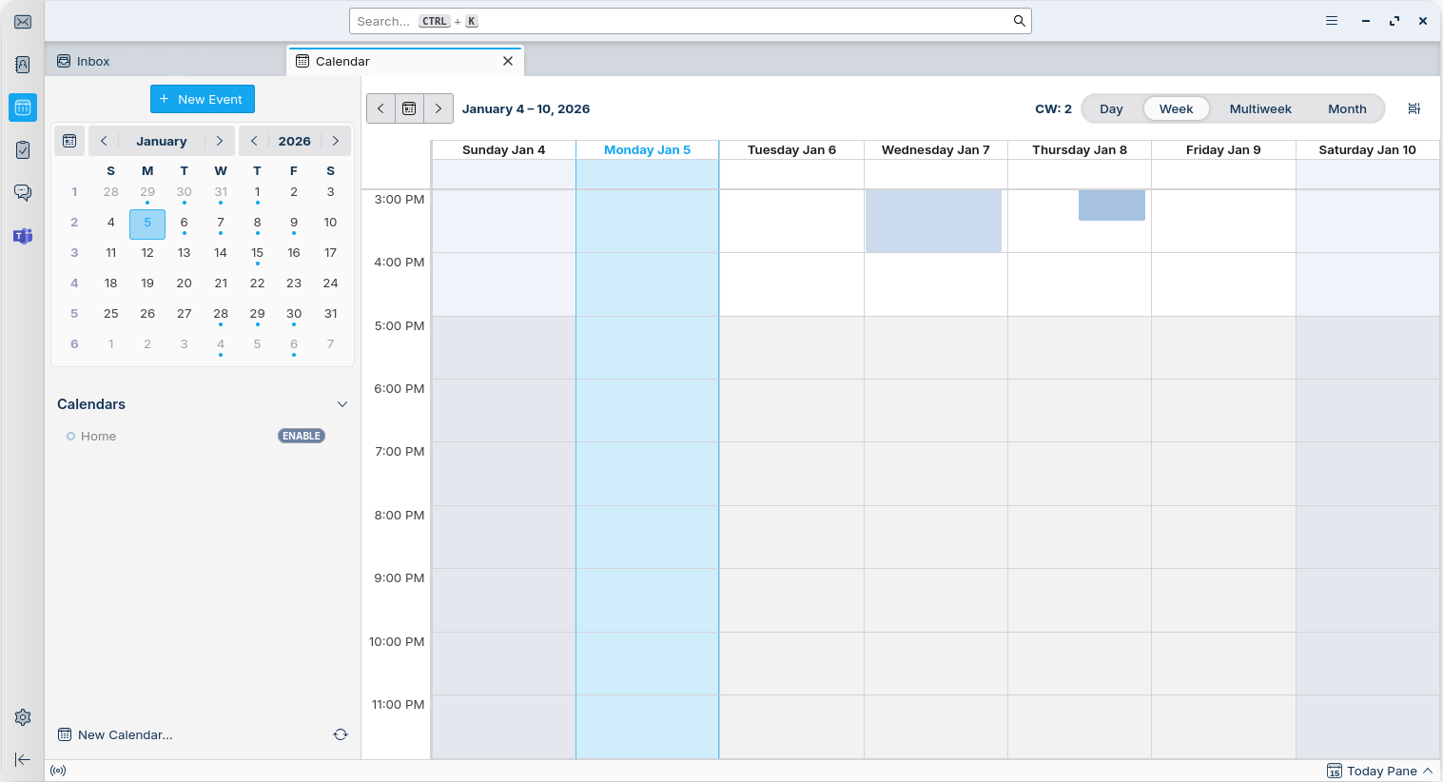Open the Address Book from the sidebar
The height and width of the screenshot is (782, 1443).
point(23,65)
